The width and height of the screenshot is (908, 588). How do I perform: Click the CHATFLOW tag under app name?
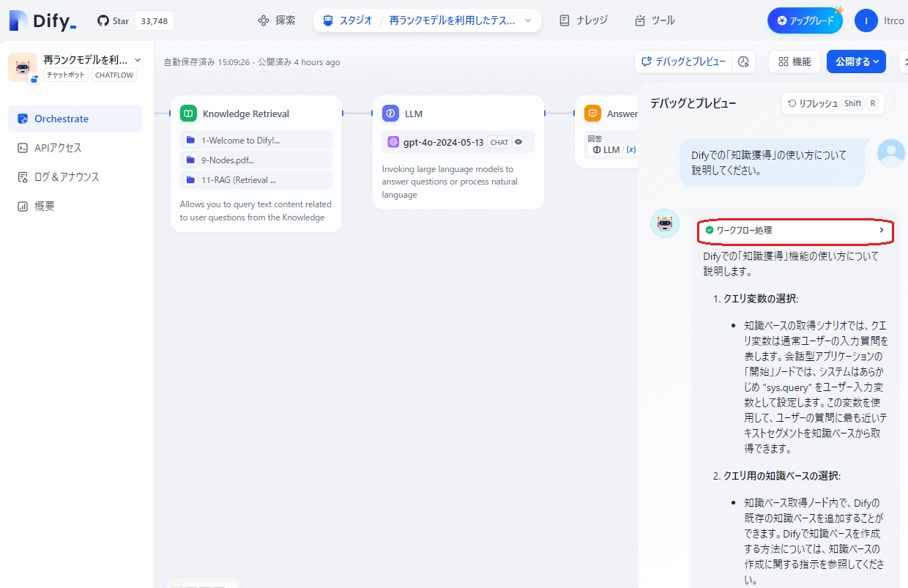(114, 75)
